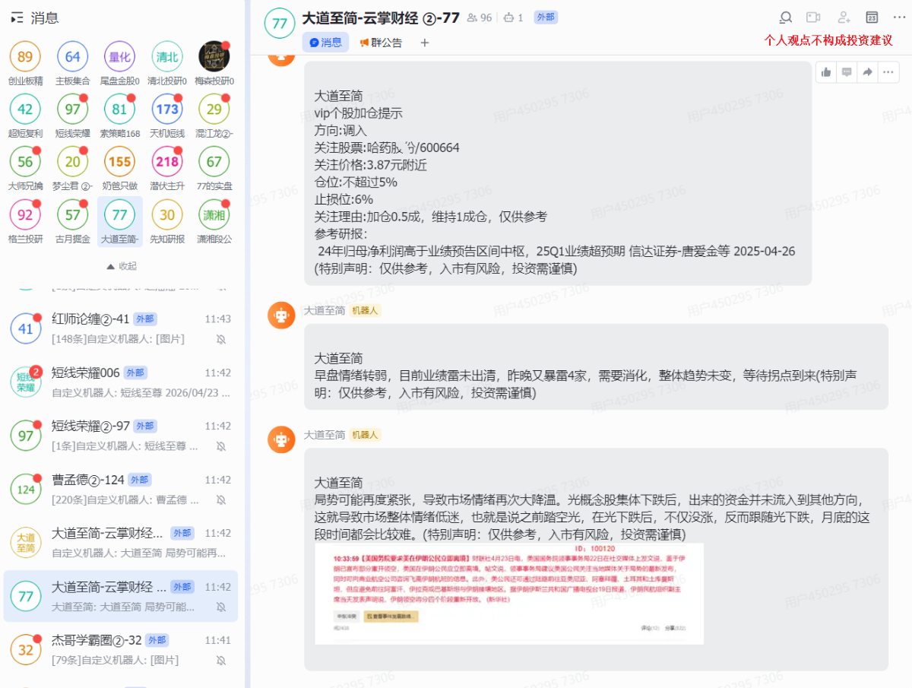This screenshot has height=688, width=912.
Task: Click the add member icon
Action: [x=844, y=17]
